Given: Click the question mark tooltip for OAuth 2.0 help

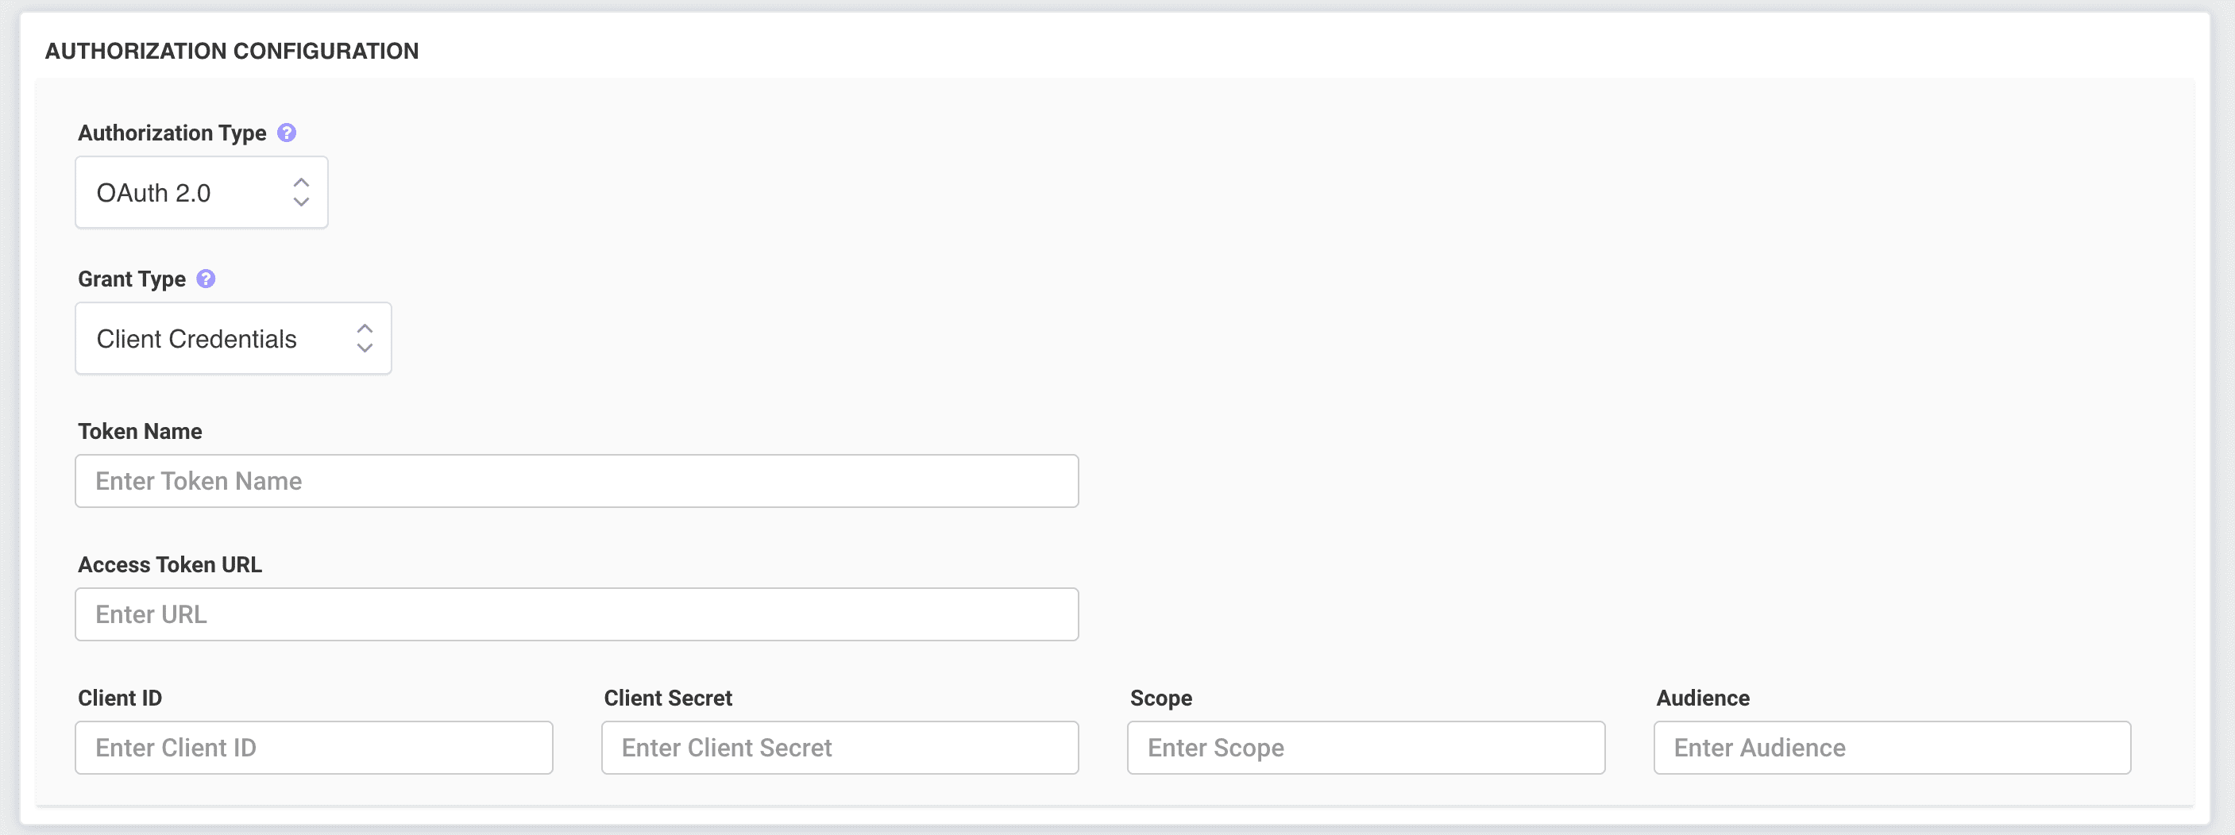Looking at the screenshot, I should click(x=288, y=132).
